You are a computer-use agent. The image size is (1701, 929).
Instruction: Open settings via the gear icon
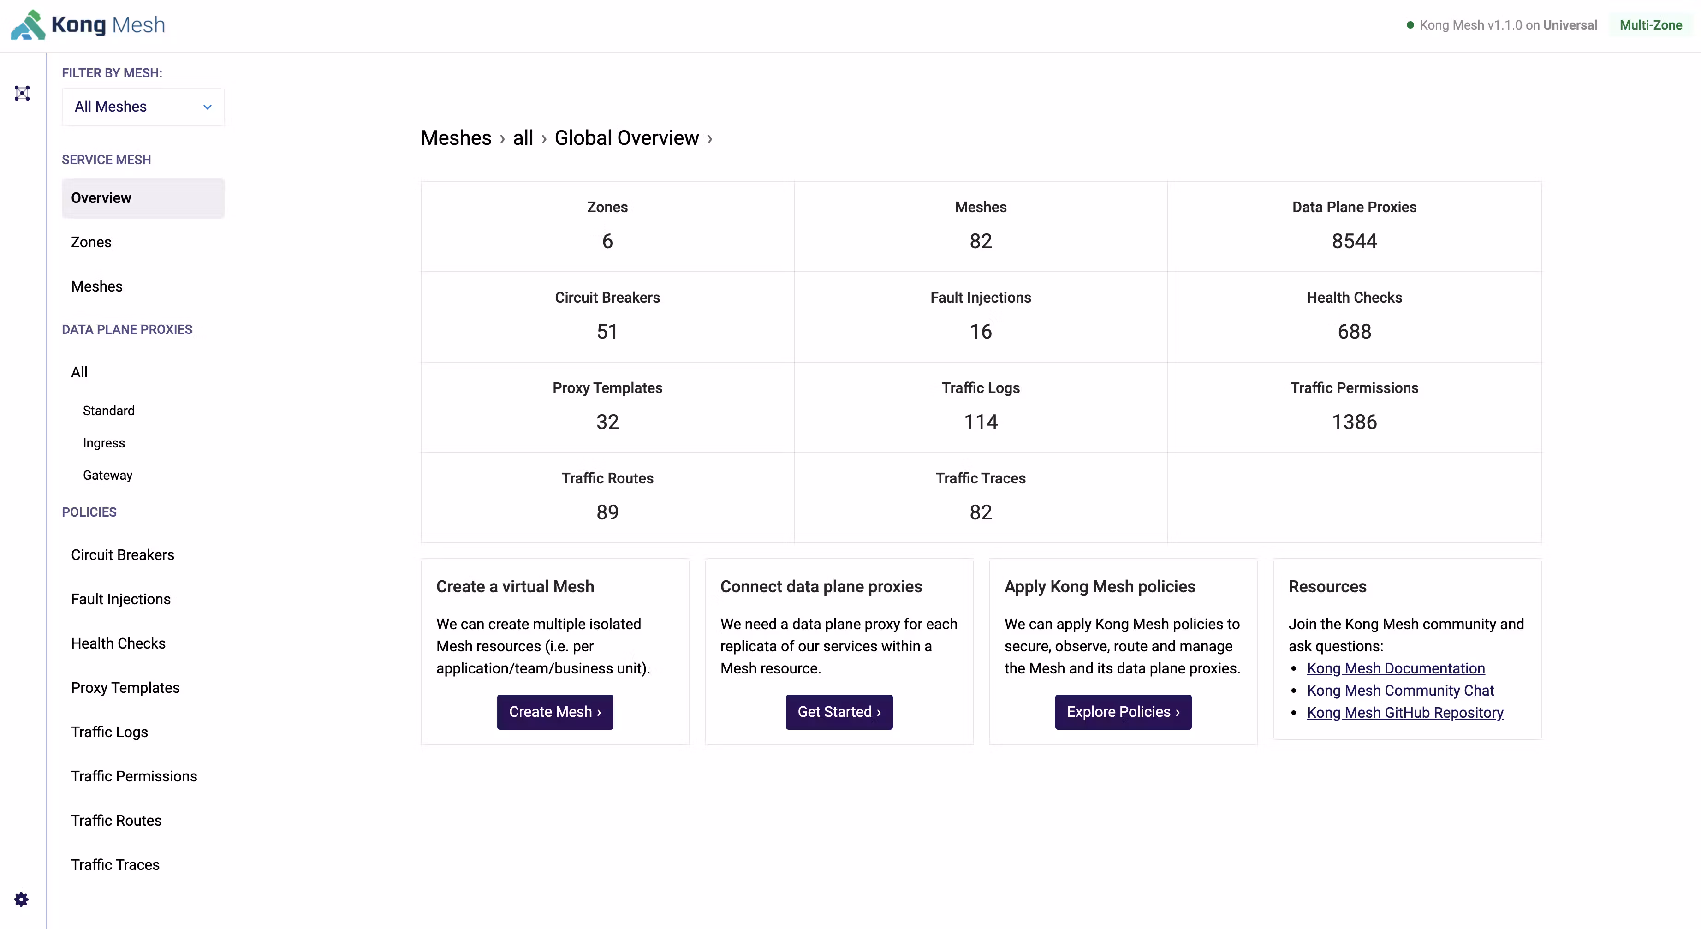[x=21, y=899]
